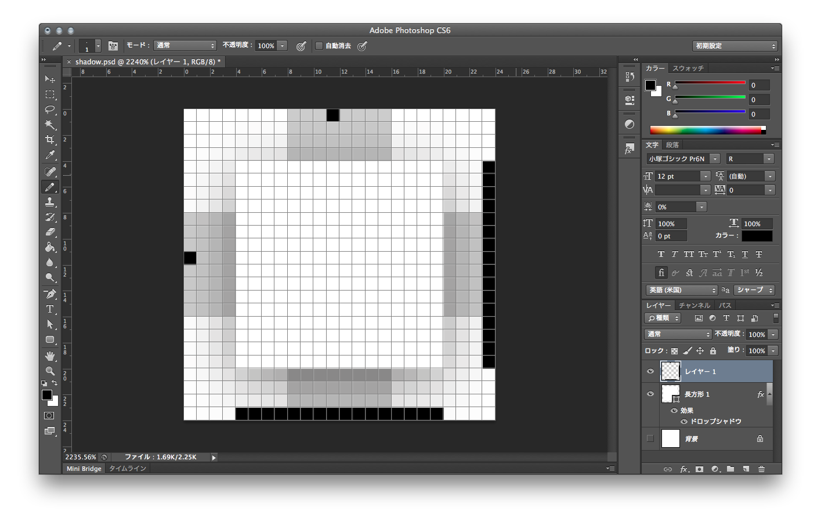Change screen mode from toolbox

50,430
